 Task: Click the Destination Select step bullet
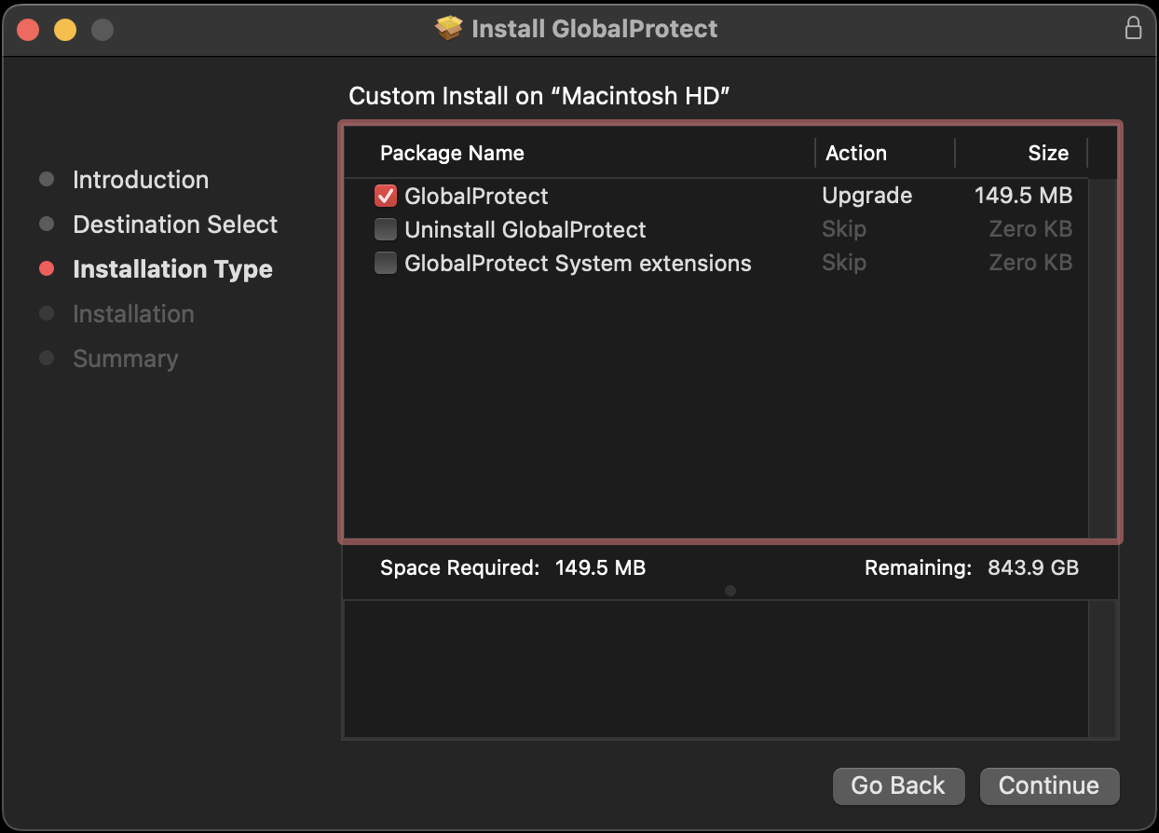[x=47, y=225]
